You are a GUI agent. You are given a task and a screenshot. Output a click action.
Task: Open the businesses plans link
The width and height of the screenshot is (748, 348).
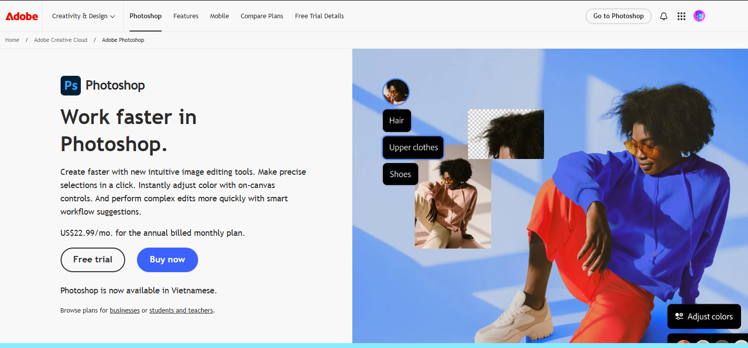point(125,311)
